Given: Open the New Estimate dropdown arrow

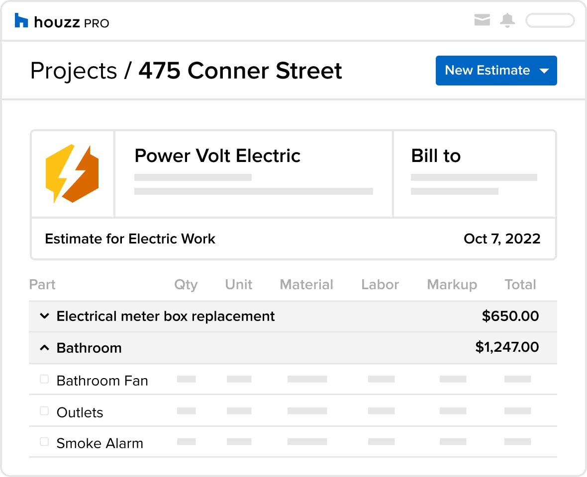Looking at the screenshot, I should pos(544,71).
